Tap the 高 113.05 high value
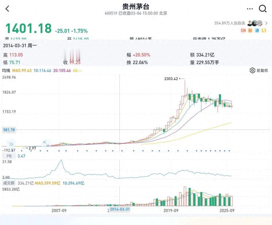 [13, 55]
